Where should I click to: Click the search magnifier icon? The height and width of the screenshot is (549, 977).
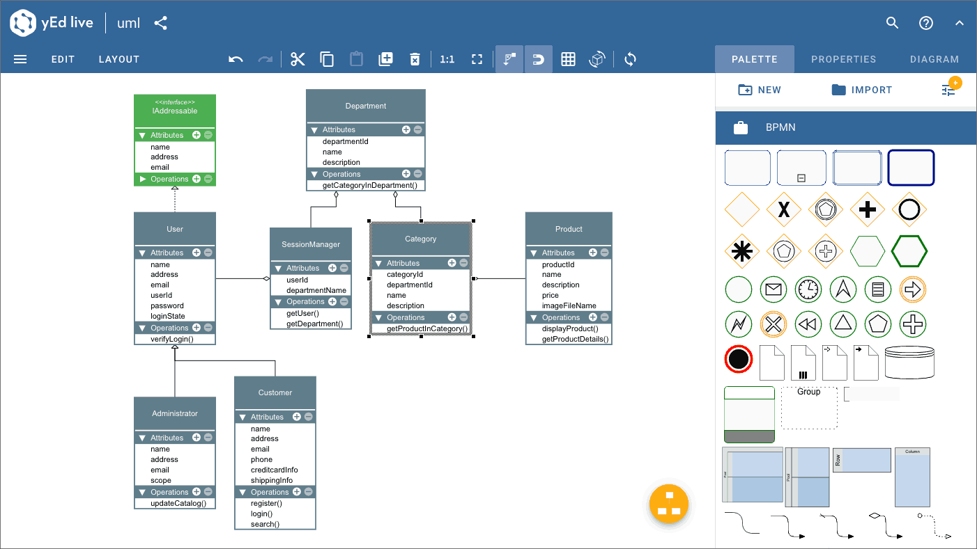[x=892, y=23]
